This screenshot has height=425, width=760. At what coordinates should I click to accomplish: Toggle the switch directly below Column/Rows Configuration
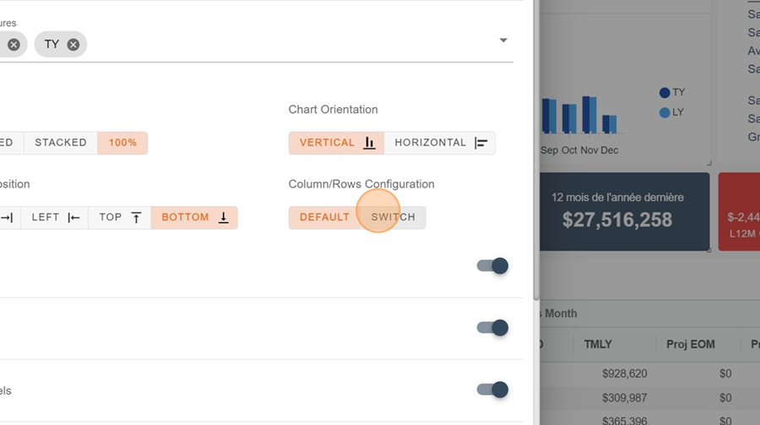tap(492, 266)
